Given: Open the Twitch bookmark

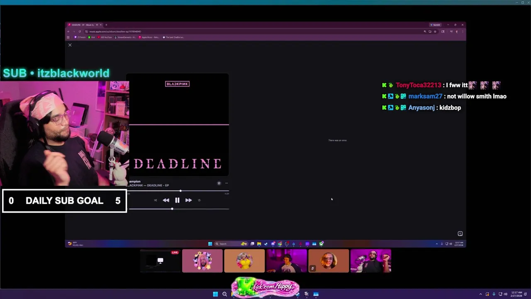Looking at the screenshot, I should pyautogui.click(x=80, y=37).
